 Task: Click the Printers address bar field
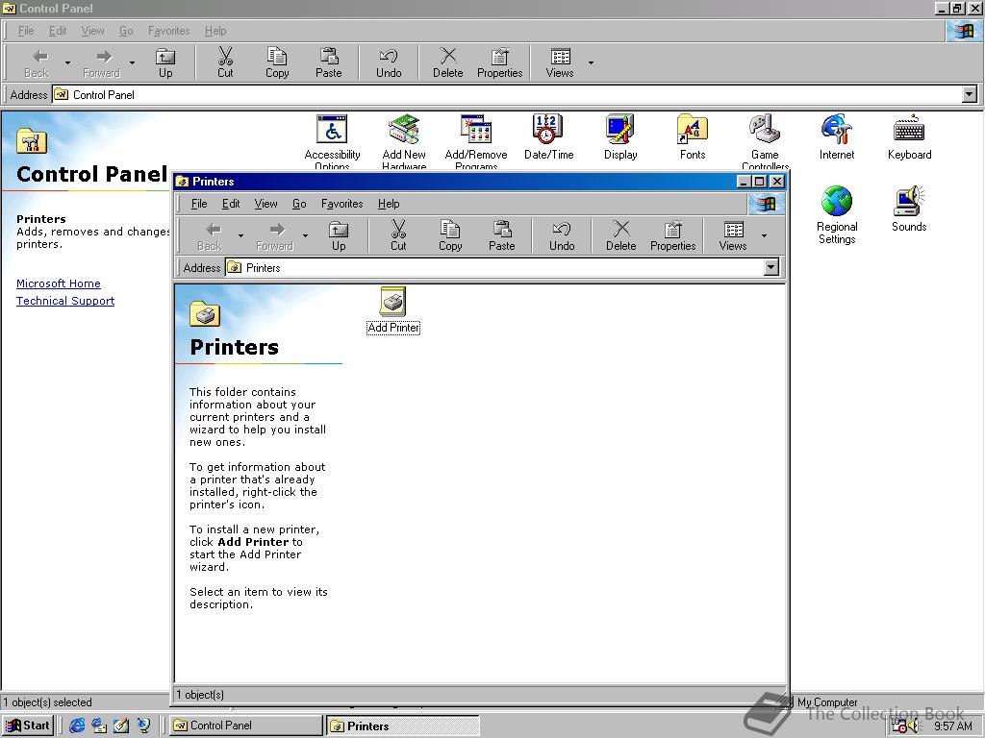click(x=501, y=267)
